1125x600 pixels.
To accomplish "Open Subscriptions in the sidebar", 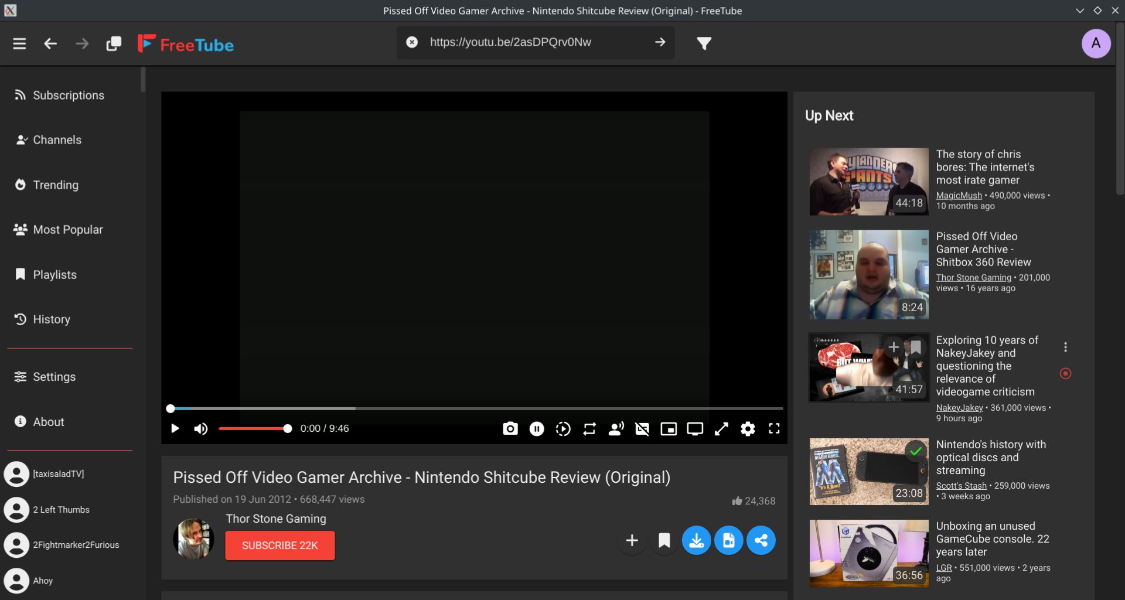I will click(68, 95).
